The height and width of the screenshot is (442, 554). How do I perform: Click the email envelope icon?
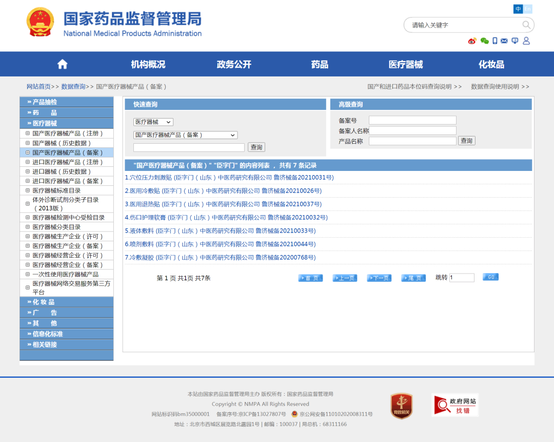504,41
